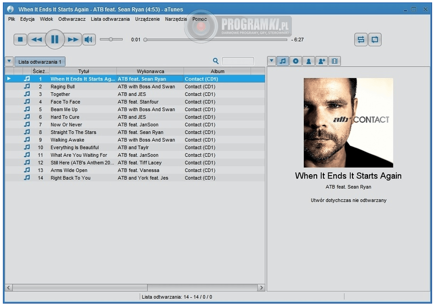Select the artist cell ATB feat. Stanfour
This screenshot has height=305, width=434.
tap(138, 102)
